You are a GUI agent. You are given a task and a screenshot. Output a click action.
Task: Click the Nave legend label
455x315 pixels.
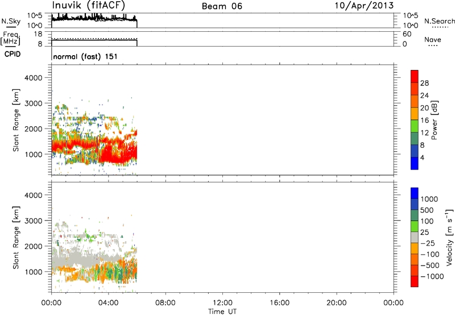[432, 39]
